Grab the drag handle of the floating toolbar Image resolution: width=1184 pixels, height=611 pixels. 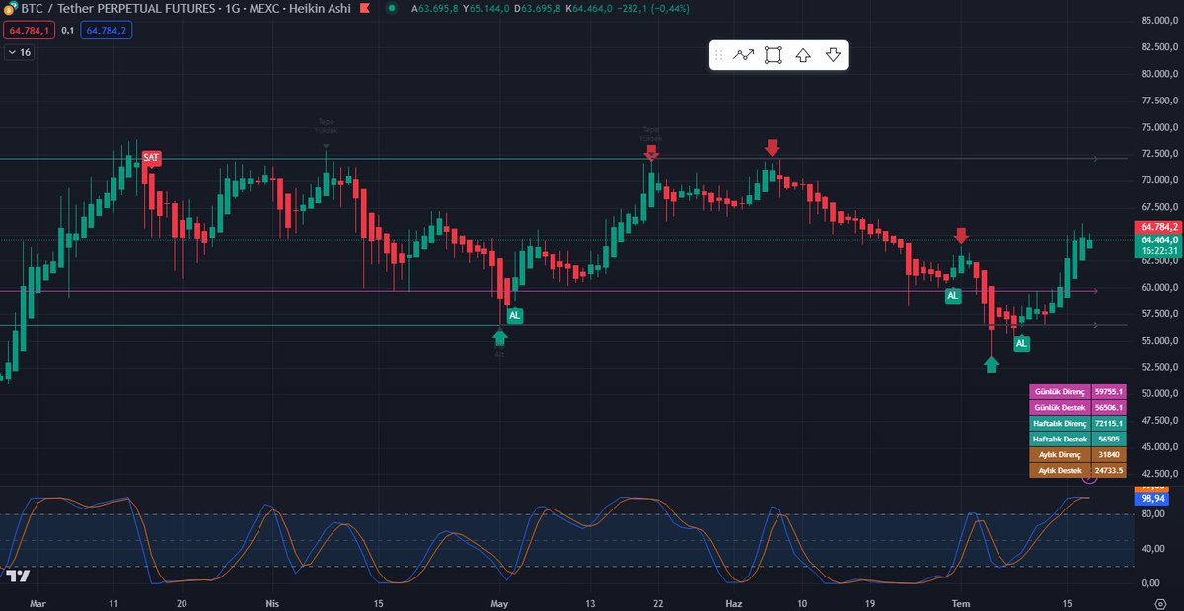pos(718,55)
